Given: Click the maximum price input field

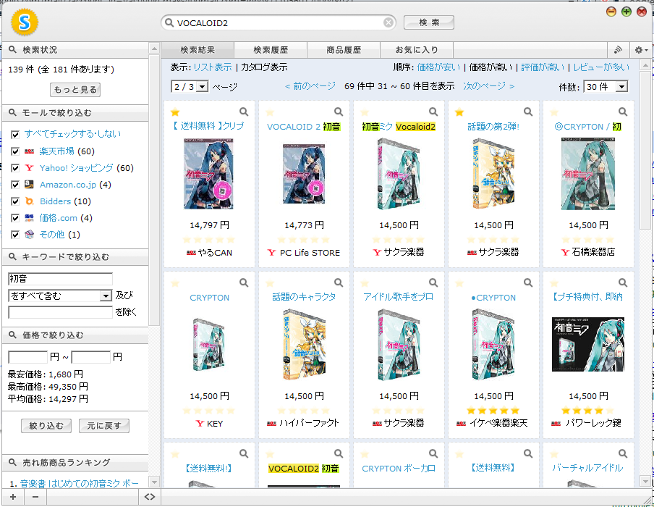Looking at the screenshot, I should tap(91, 357).
